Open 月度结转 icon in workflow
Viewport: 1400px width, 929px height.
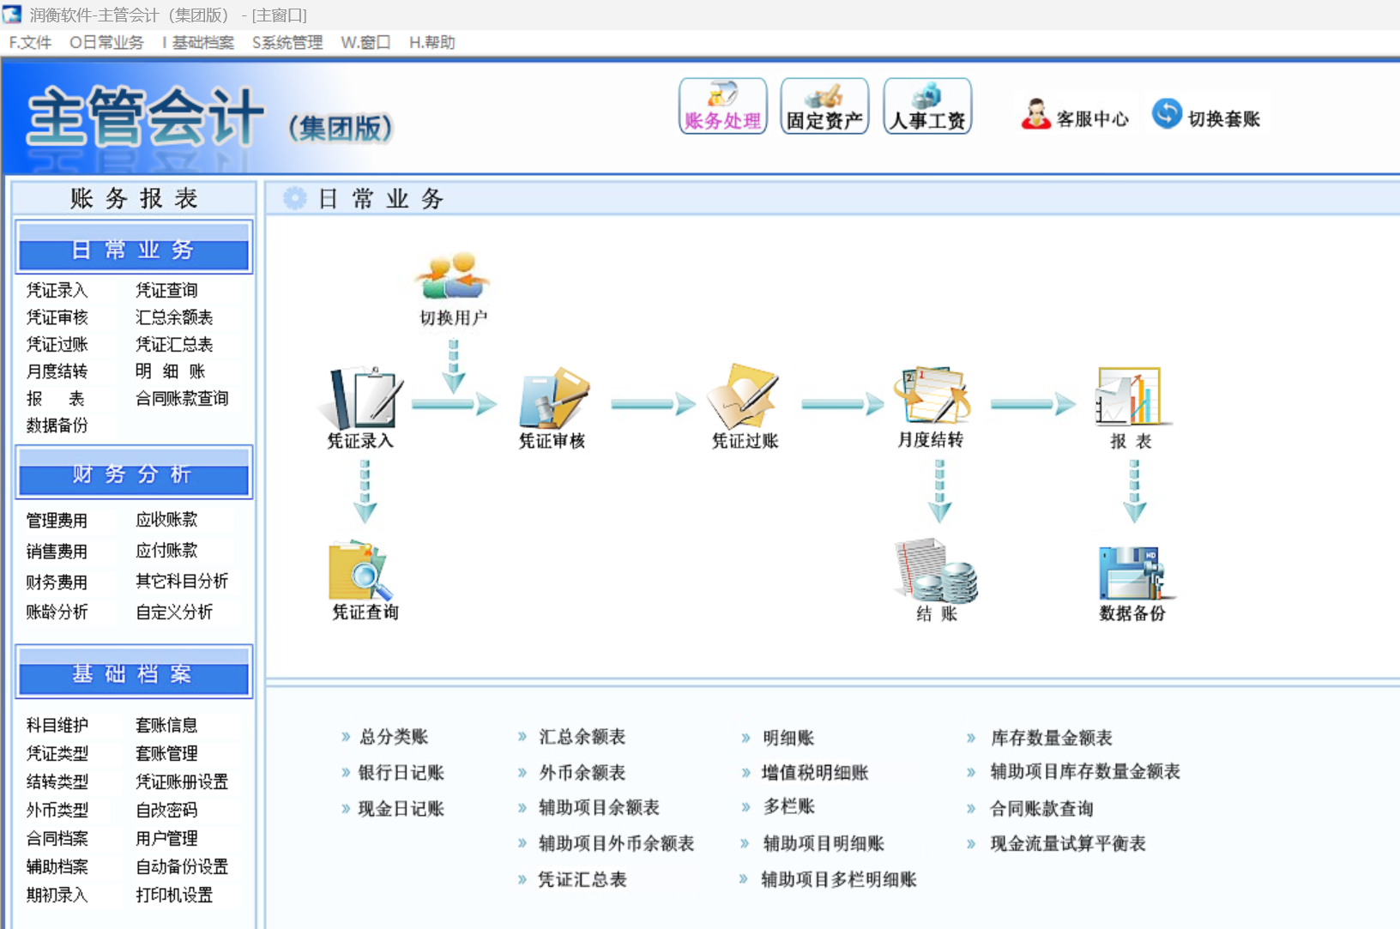[932, 395]
